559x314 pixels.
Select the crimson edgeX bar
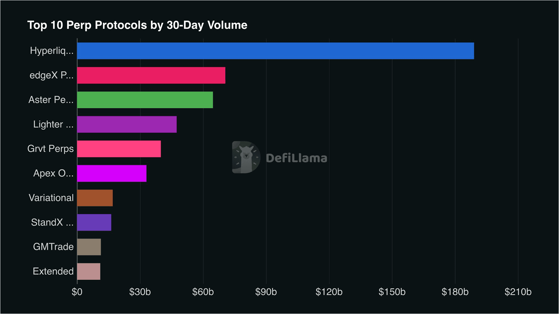pyautogui.click(x=151, y=76)
